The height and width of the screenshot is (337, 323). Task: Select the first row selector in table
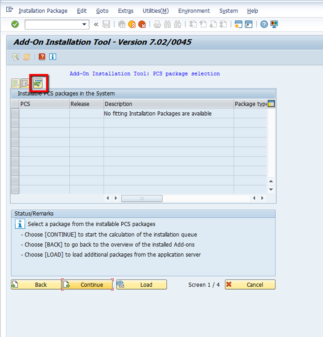(x=15, y=113)
